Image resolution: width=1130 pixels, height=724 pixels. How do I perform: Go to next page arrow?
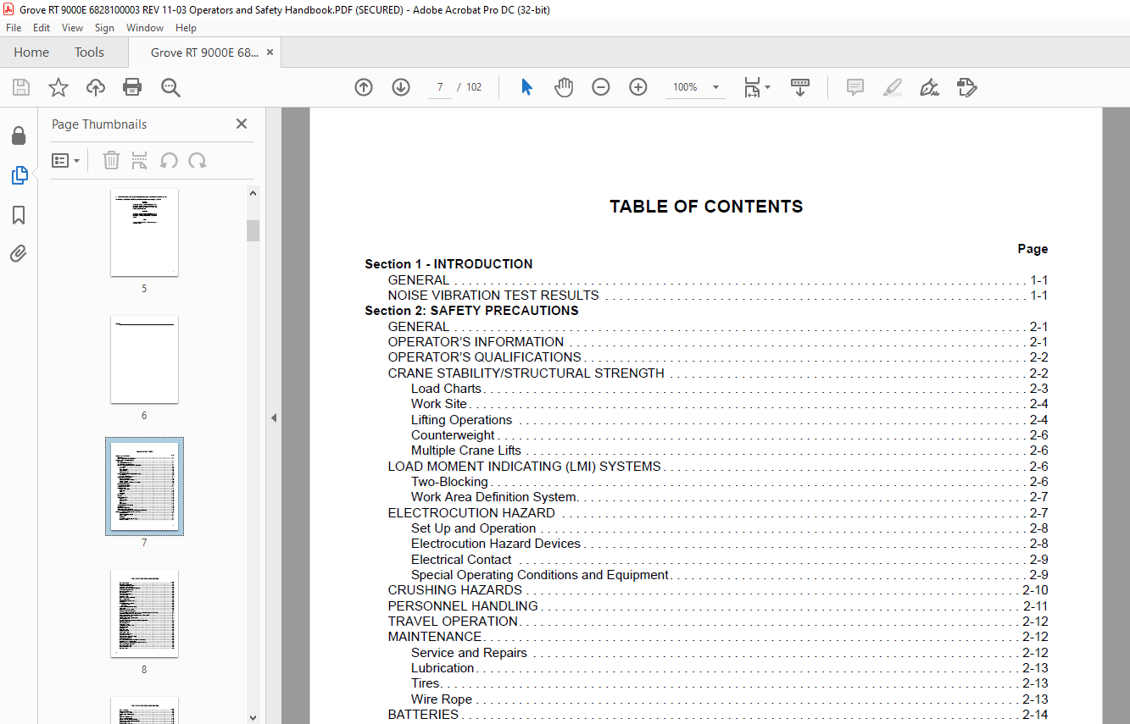[x=401, y=87]
